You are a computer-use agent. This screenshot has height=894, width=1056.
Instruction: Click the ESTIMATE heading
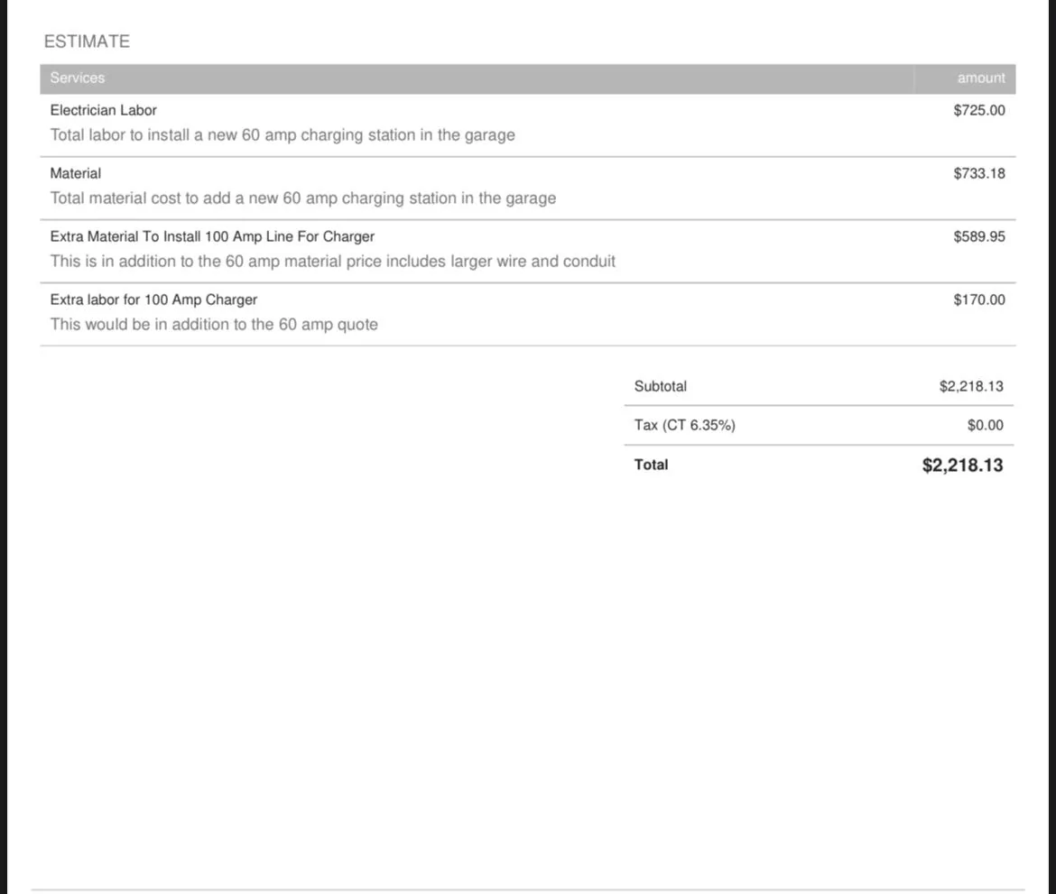87,41
